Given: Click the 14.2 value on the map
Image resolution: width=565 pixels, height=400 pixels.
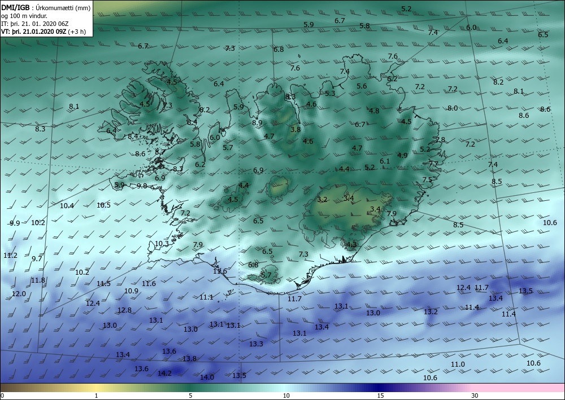Looking at the screenshot, I should [x=164, y=373].
